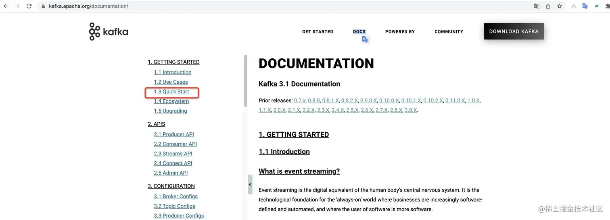Click the DOWNLOAD KAFKA button
Screen dimensions: 610x220
[x=514, y=31]
